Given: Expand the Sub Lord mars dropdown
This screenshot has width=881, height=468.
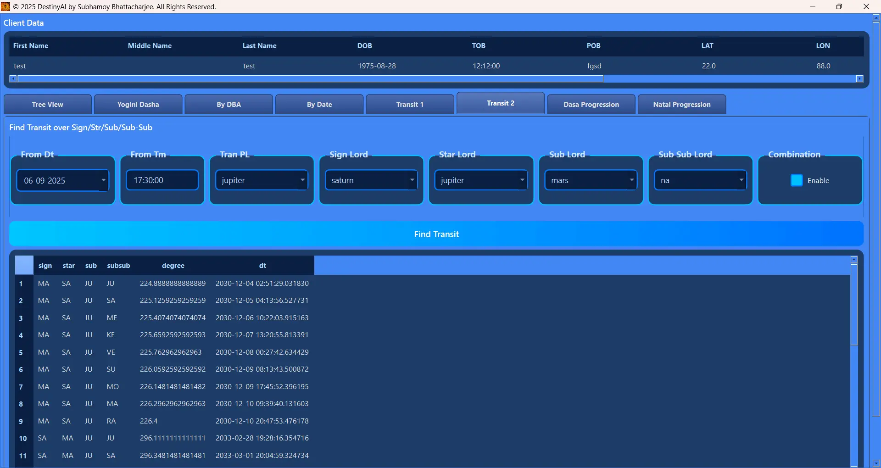Looking at the screenshot, I should point(631,180).
